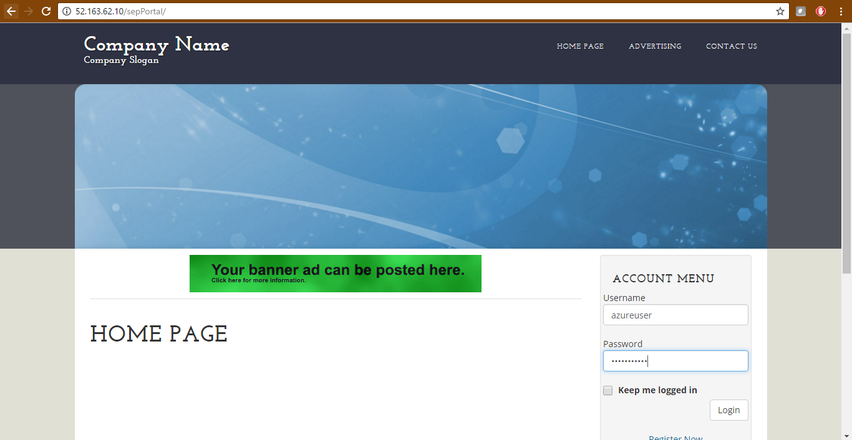Click the gray extension icon beside the star

[801, 11]
